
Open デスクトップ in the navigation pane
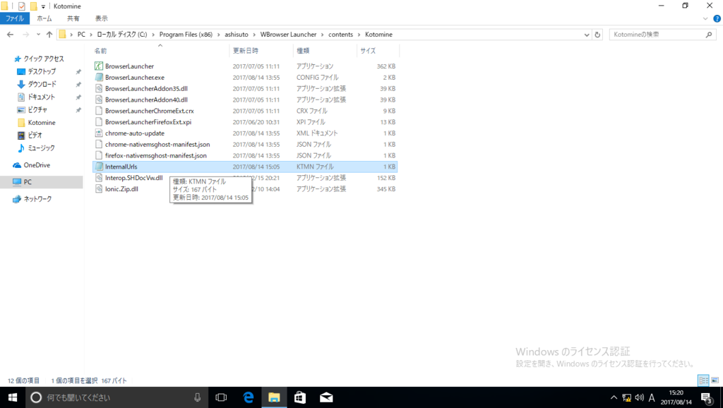click(42, 71)
